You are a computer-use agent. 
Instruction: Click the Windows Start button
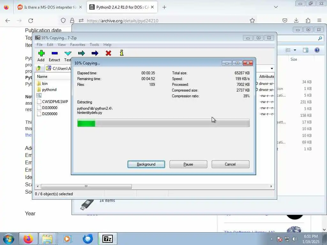pos(9,239)
